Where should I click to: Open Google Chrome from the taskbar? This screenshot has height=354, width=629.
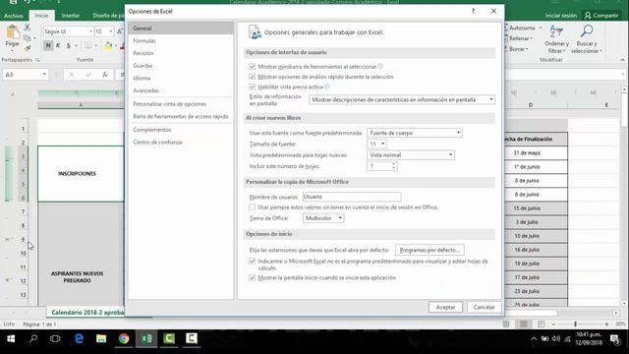[x=124, y=339]
